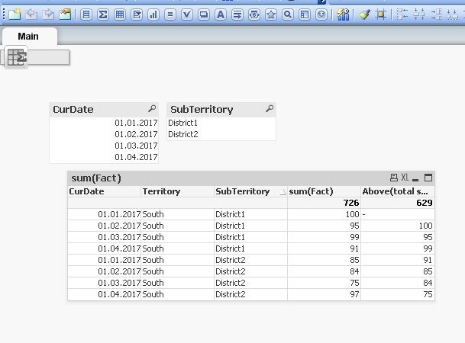
Task: Click the Create Table Box grid icon
Action: point(120,14)
